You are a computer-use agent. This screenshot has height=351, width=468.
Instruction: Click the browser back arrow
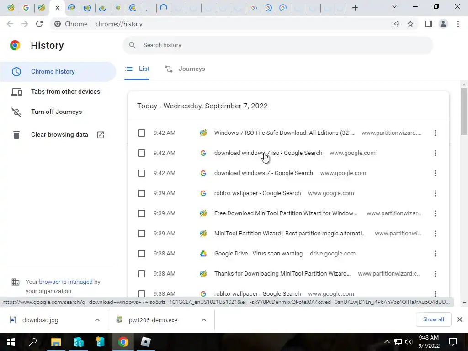click(10, 24)
